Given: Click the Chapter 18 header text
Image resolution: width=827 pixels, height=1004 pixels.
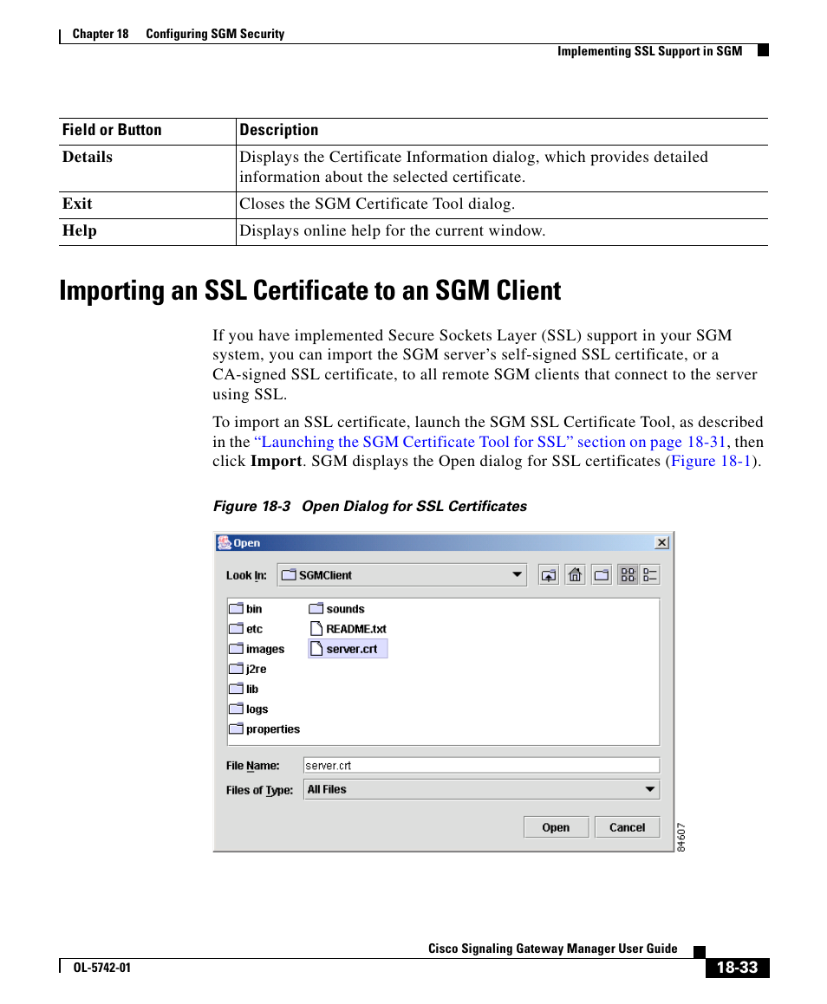Looking at the screenshot, I should [x=101, y=34].
